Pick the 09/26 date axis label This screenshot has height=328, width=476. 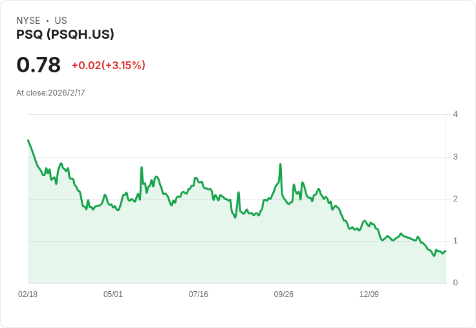[284, 294]
